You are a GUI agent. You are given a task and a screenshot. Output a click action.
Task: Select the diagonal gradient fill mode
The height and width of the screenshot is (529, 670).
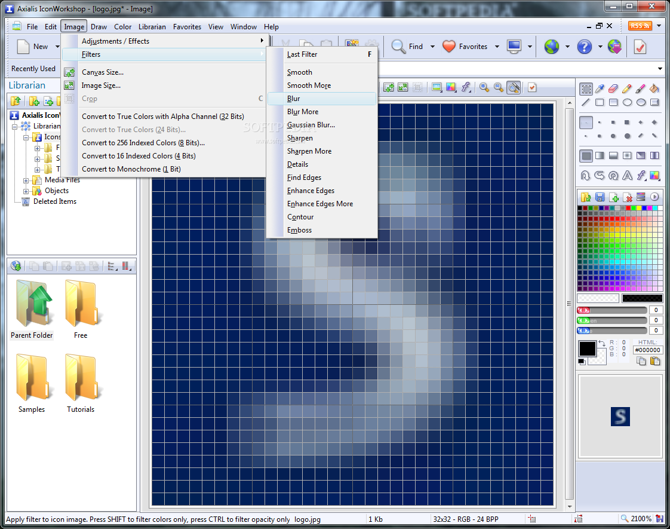tap(641, 155)
